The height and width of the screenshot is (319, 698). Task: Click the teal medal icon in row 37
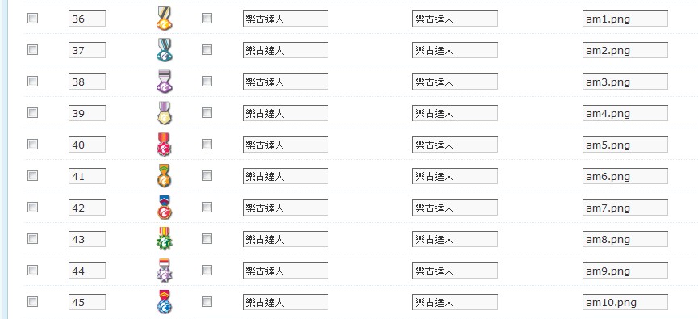click(165, 50)
